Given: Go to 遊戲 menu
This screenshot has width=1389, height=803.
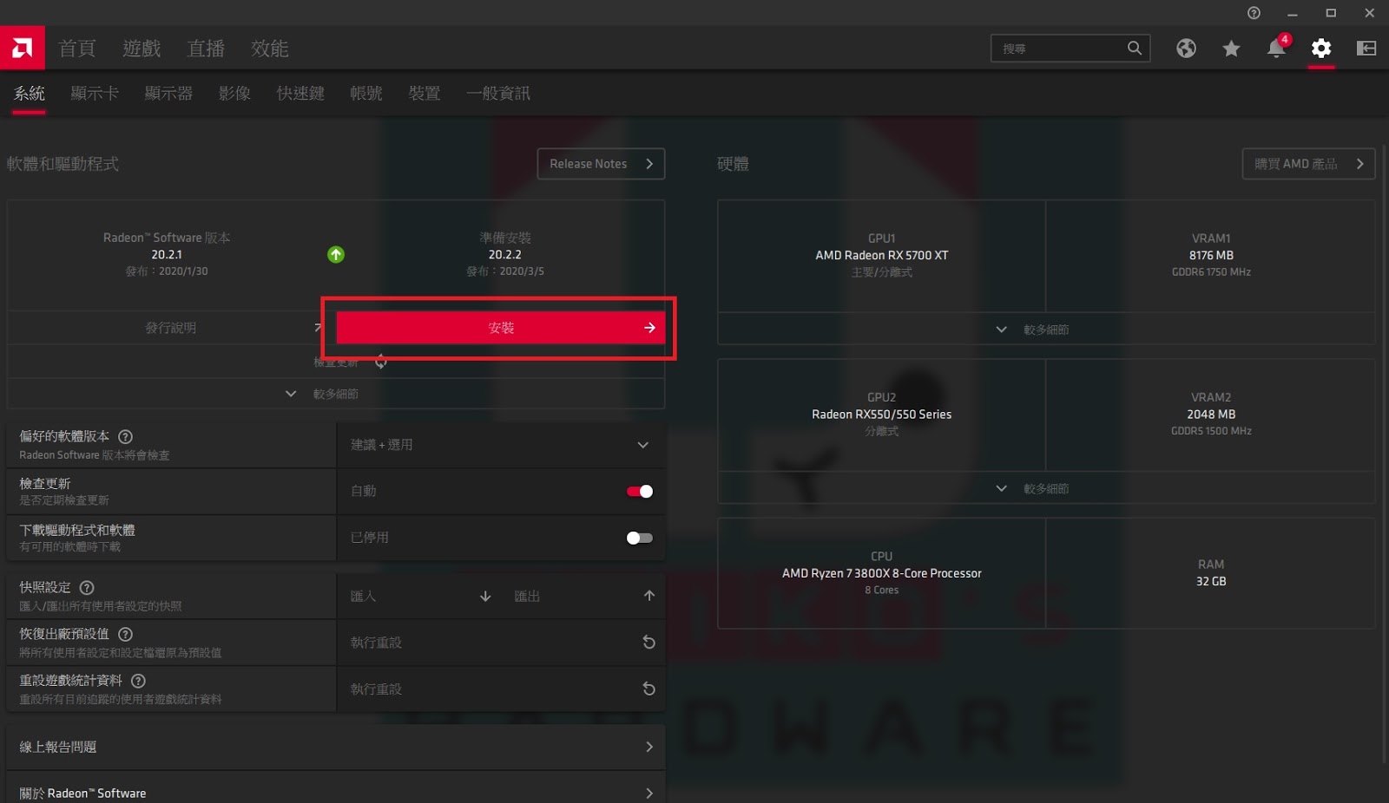Looking at the screenshot, I should point(142,49).
